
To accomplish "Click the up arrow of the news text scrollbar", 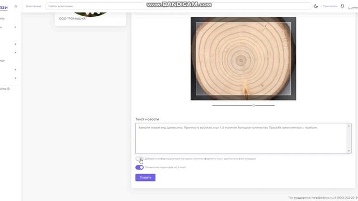I will (x=348, y=126).
